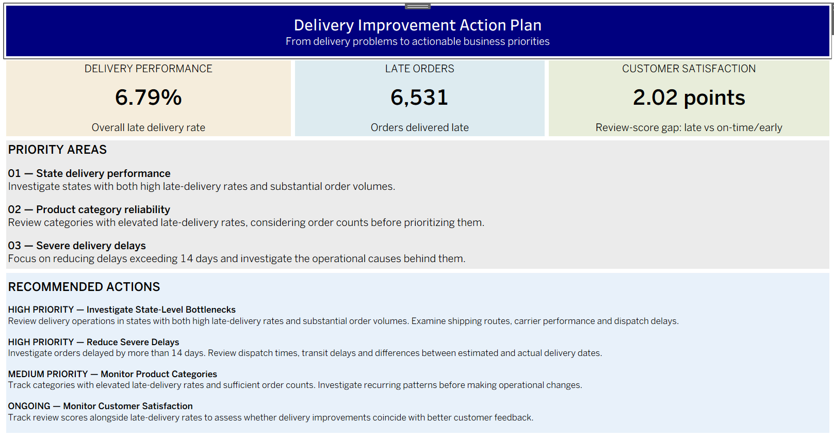Click the drag handle atop the title banner

(417, 6)
